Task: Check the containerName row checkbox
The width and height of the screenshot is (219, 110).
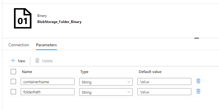Action: (x=13, y=81)
